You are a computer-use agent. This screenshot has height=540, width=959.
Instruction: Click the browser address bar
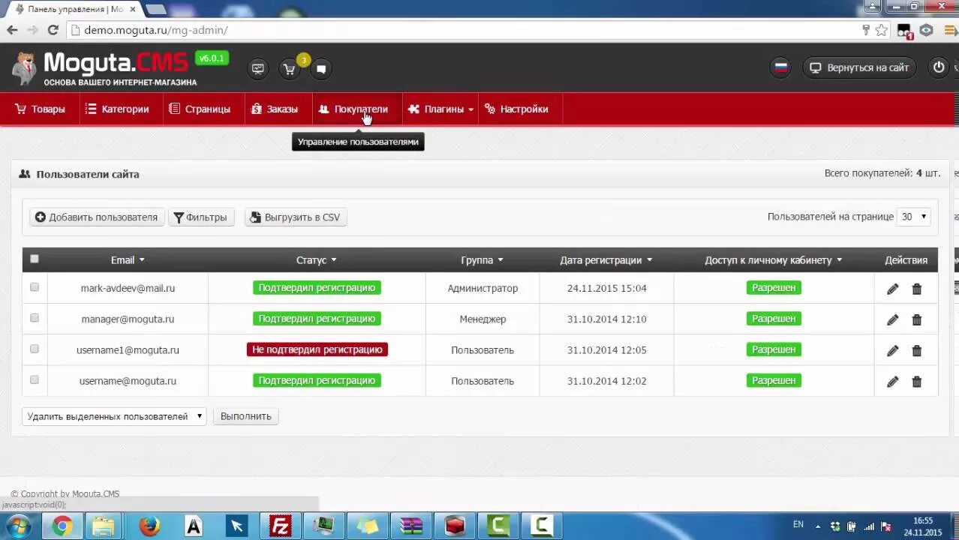(465, 30)
